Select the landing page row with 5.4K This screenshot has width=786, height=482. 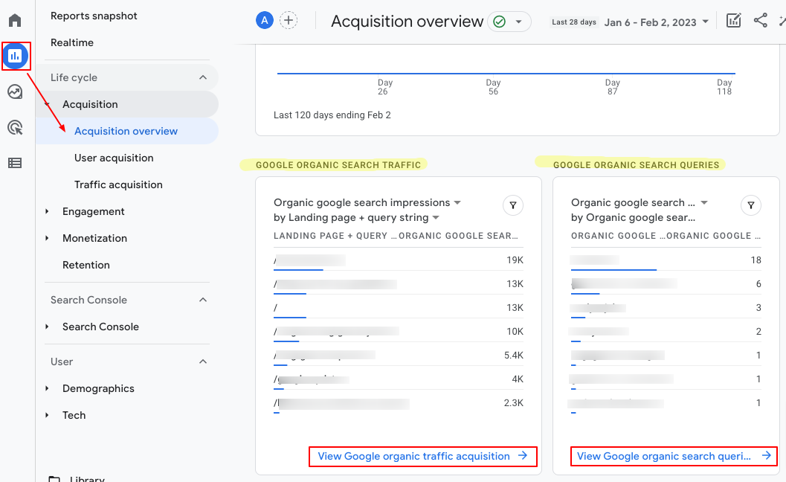click(x=399, y=355)
